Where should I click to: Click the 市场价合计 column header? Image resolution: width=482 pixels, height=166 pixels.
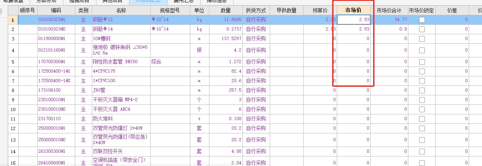pos(389,11)
